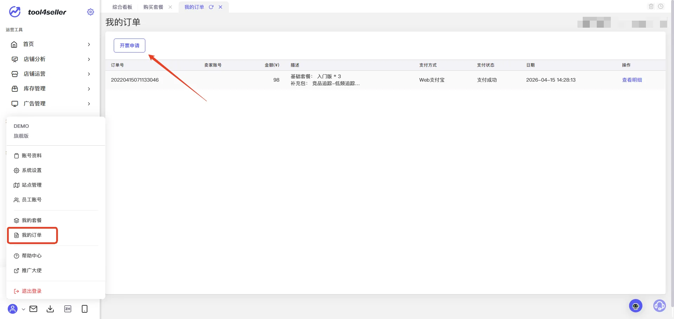Click the 查看明细 link

632,80
